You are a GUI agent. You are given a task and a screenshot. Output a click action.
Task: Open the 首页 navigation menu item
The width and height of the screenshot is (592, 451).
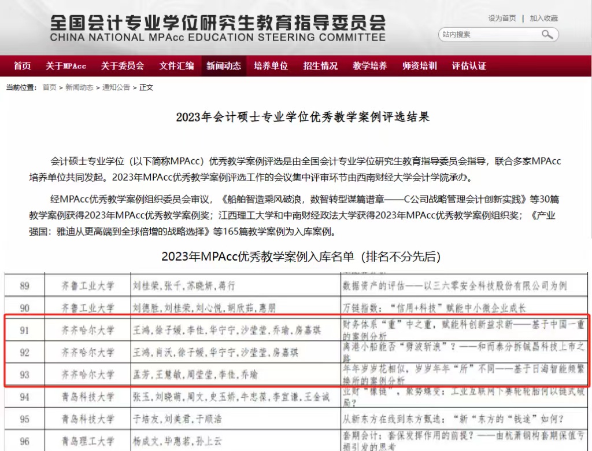22,66
